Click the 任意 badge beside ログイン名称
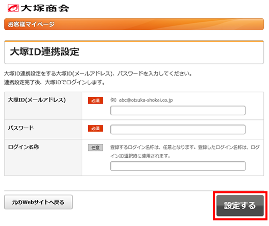 pos(95,147)
